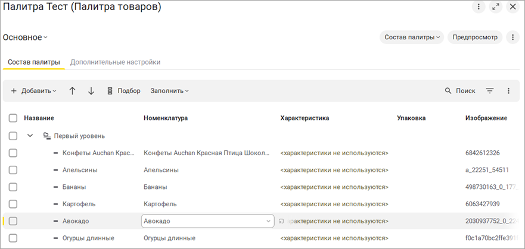
Task: Click image value a_22251_54511
Action: (x=487, y=170)
